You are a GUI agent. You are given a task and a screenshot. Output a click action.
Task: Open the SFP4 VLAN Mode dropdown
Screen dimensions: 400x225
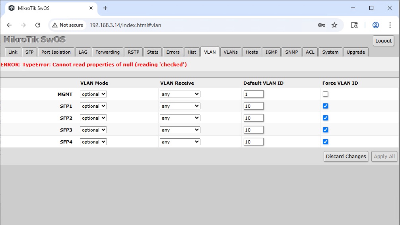tap(93, 142)
